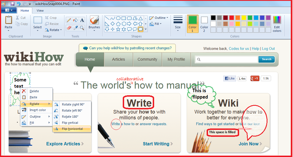The width and height of the screenshot is (293, 157).
Task: Select the Color picker eyedropper tool
Action: coord(75,28)
